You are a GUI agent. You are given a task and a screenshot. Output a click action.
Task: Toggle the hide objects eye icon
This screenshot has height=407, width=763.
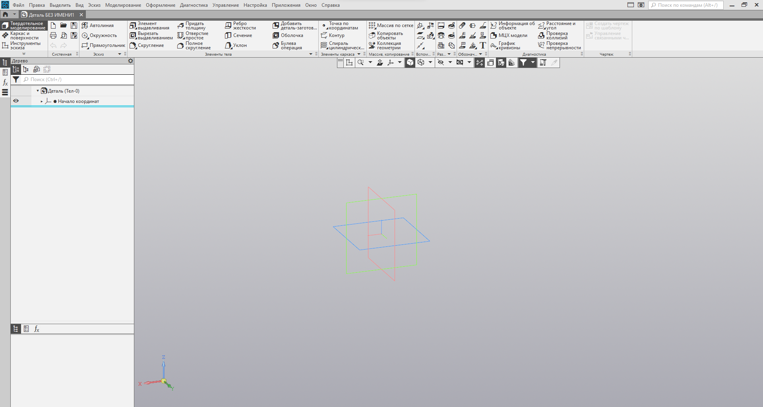pyautogui.click(x=441, y=62)
